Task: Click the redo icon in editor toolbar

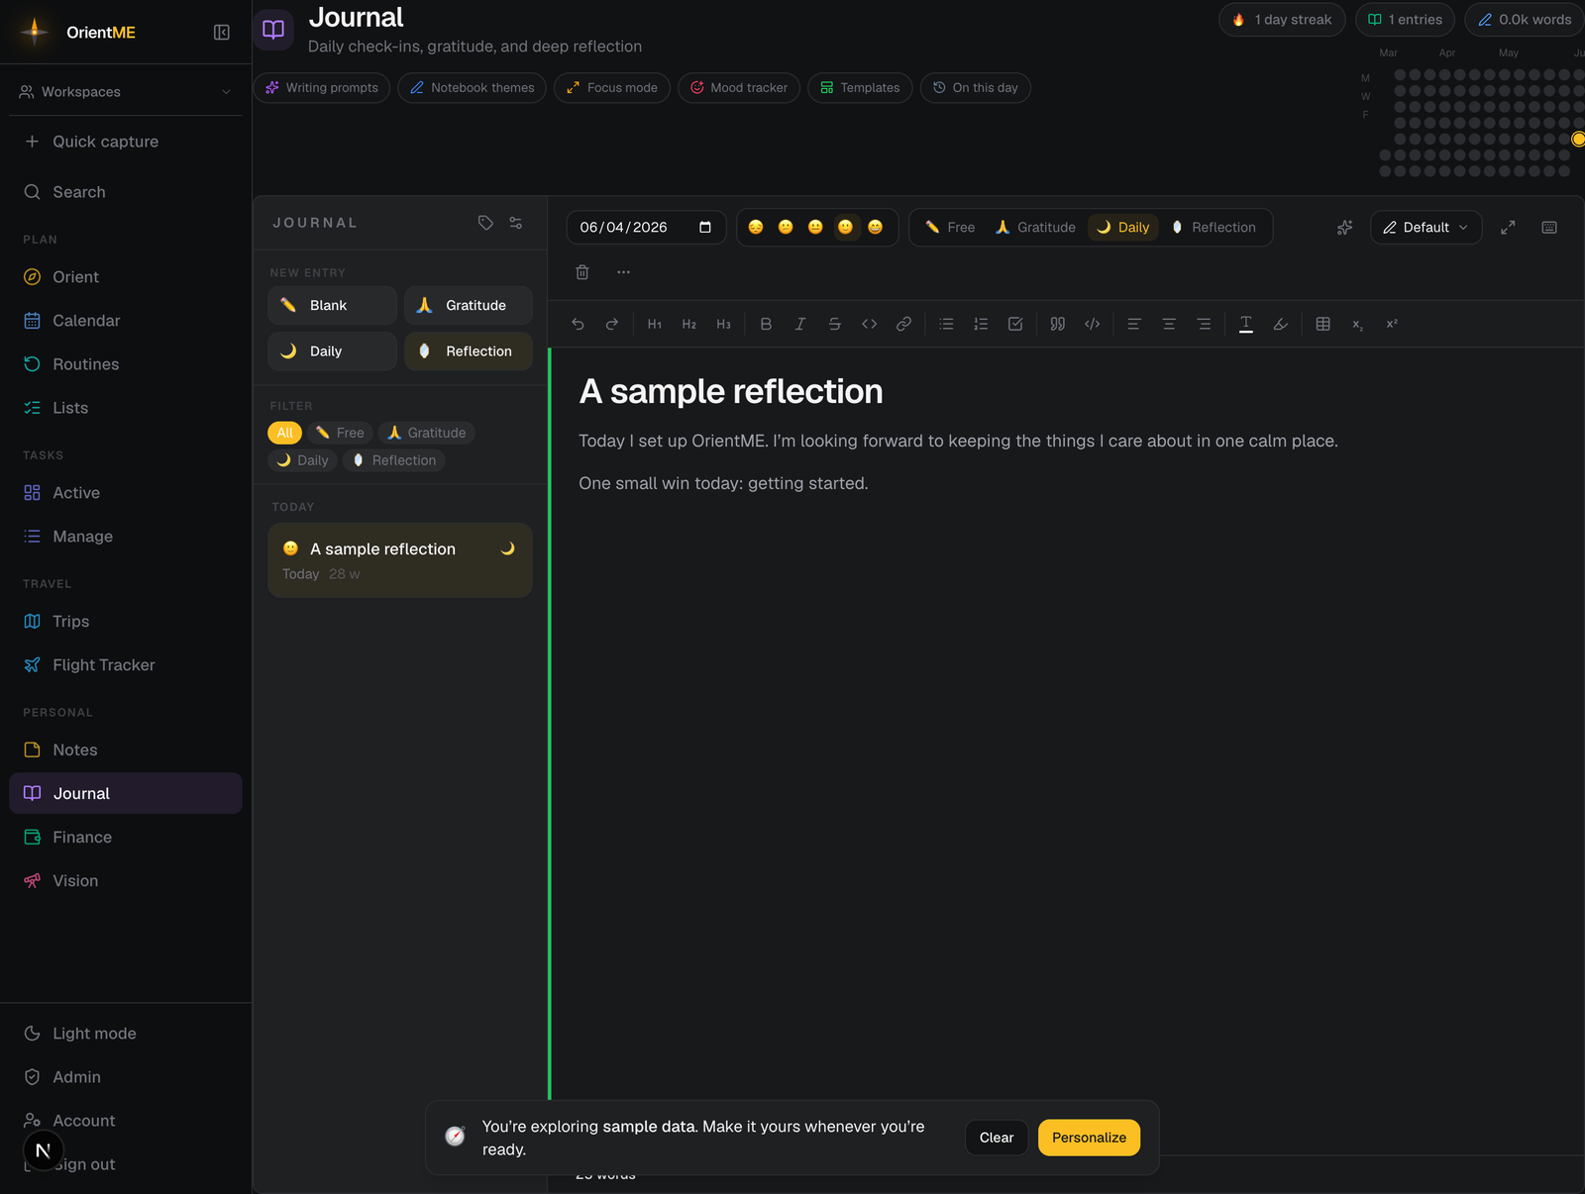Action: coord(612,324)
